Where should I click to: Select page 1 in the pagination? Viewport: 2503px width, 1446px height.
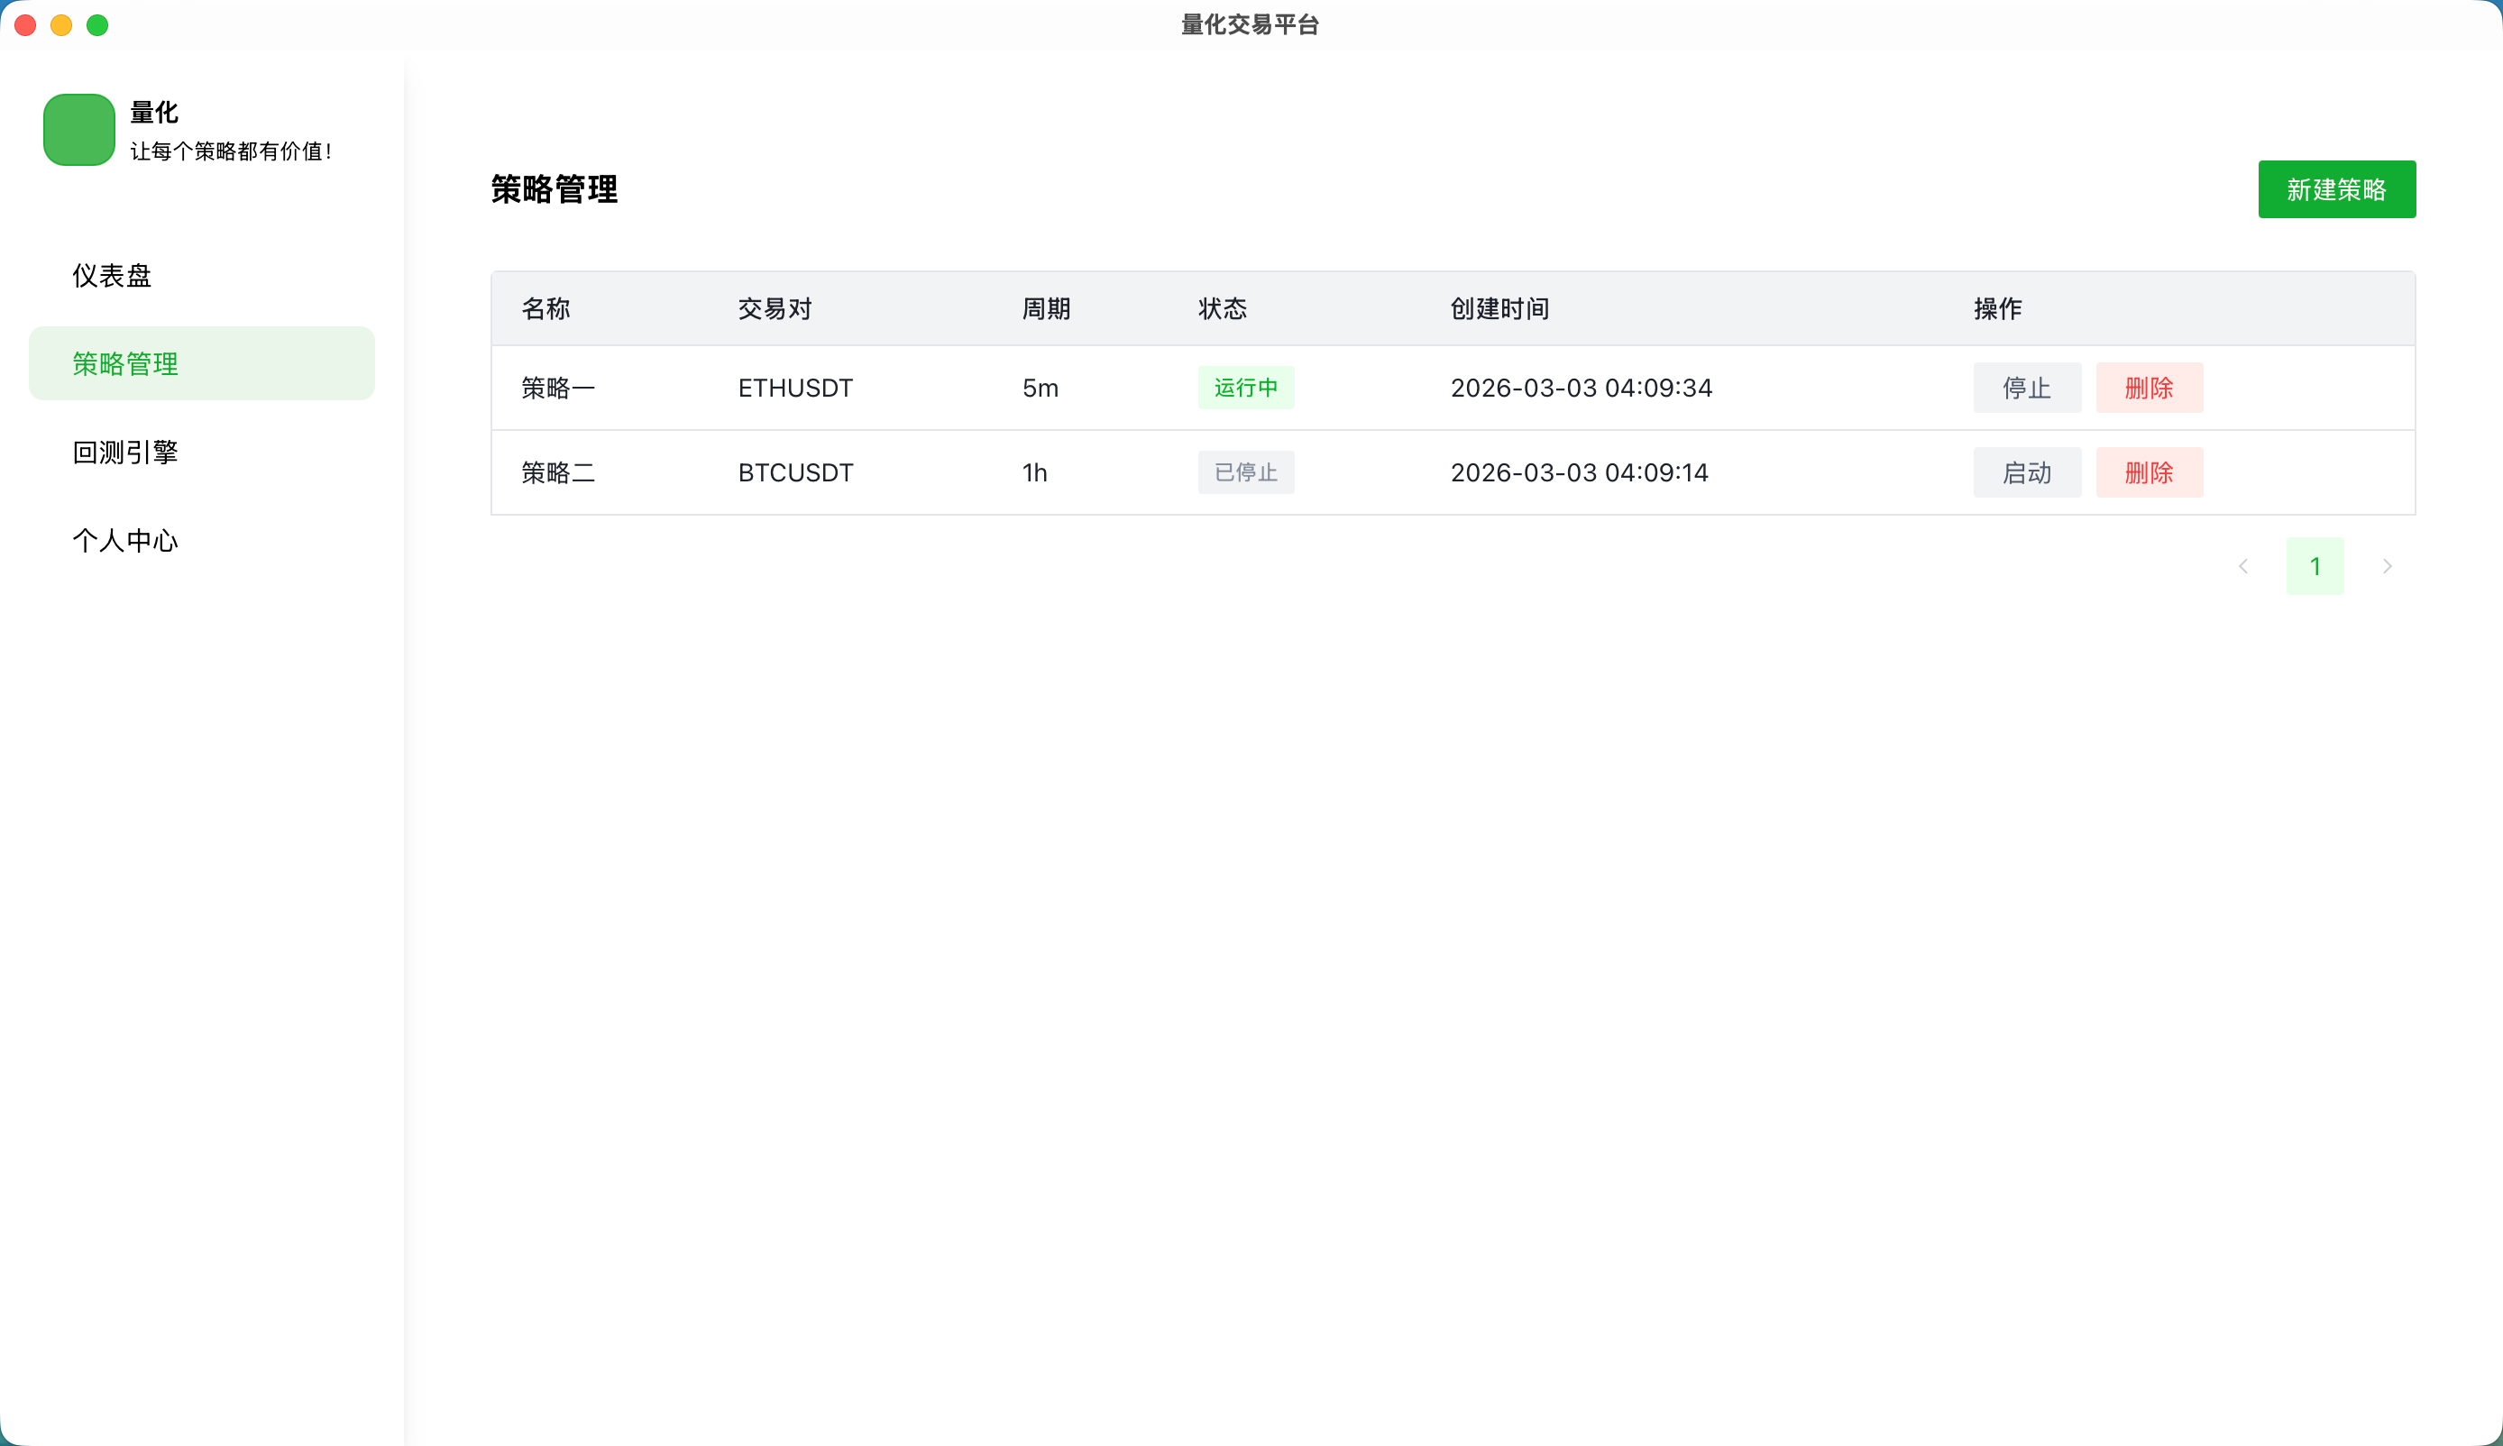[2315, 565]
